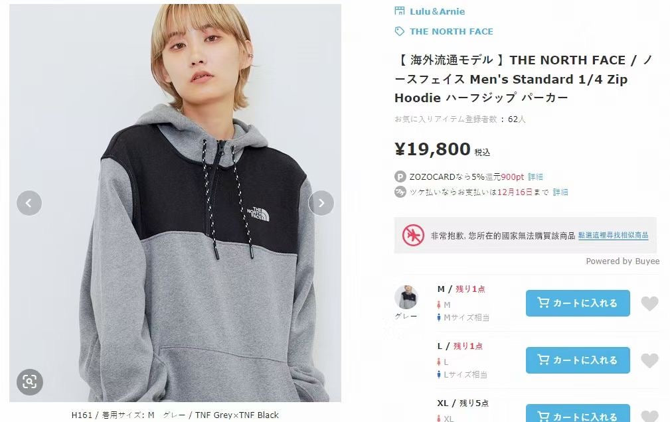Click the shop building icon
The width and height of the screenshot is (670, 422).
click(x=400, y=11)
